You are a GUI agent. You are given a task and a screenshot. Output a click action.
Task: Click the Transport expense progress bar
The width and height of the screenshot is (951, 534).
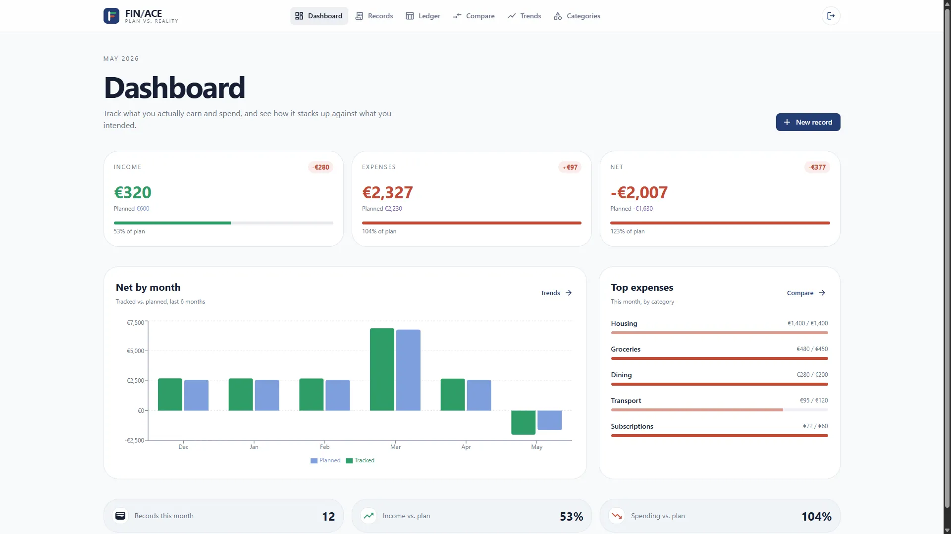[x=719, y=410]
